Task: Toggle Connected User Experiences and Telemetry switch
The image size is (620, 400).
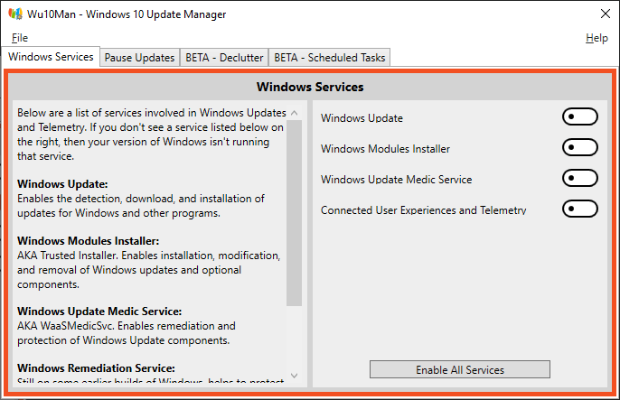Action: click(x=579, y=209)
